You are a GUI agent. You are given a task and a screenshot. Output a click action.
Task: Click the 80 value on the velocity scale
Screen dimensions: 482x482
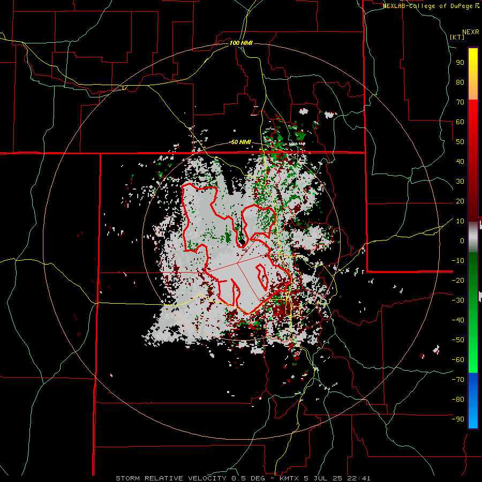[460, 82]
